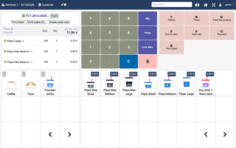Click the Drink codes (3) button
The height and width of the screenshot is (148, 236).
(x=36, y=22)
